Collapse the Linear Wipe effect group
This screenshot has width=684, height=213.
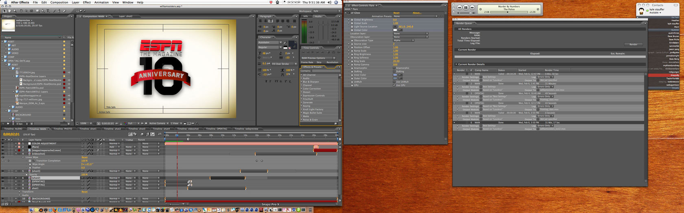23,157
